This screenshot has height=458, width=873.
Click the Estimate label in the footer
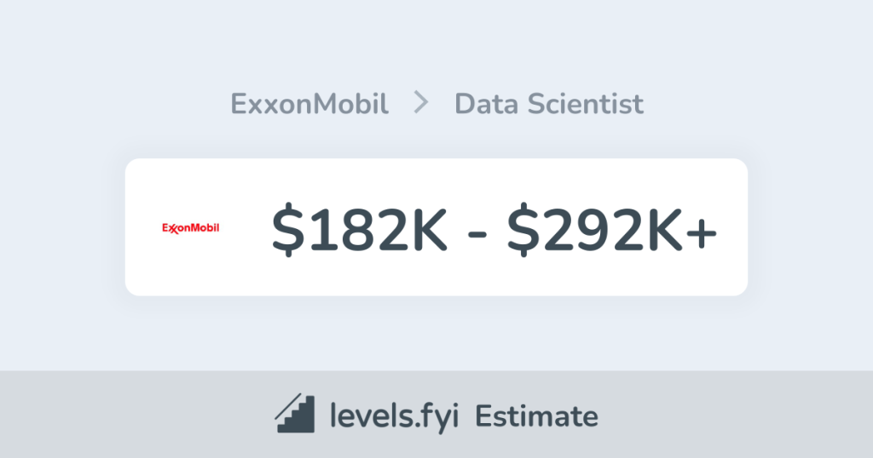point(536,416)
